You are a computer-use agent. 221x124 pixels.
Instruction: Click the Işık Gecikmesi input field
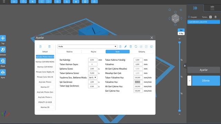pos(93,82)
